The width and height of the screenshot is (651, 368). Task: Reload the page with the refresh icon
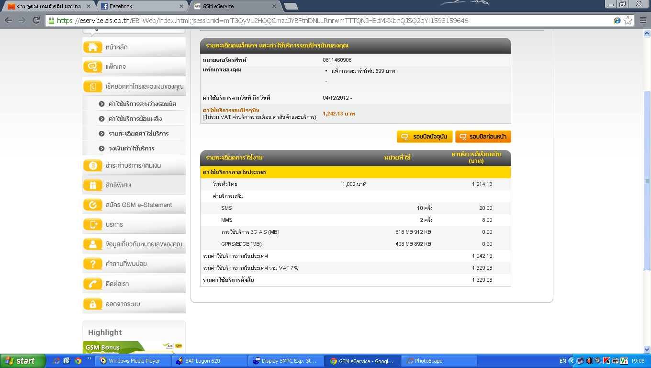tap(36, 21)
